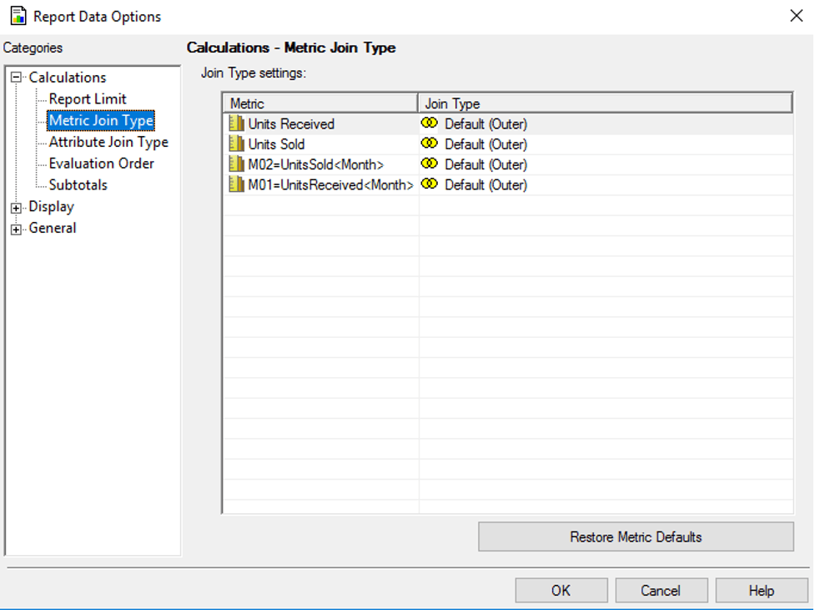The height and width of the screenshot is (610, 815).
Task: Open the Report Limit settings
Action: point(88,99)
